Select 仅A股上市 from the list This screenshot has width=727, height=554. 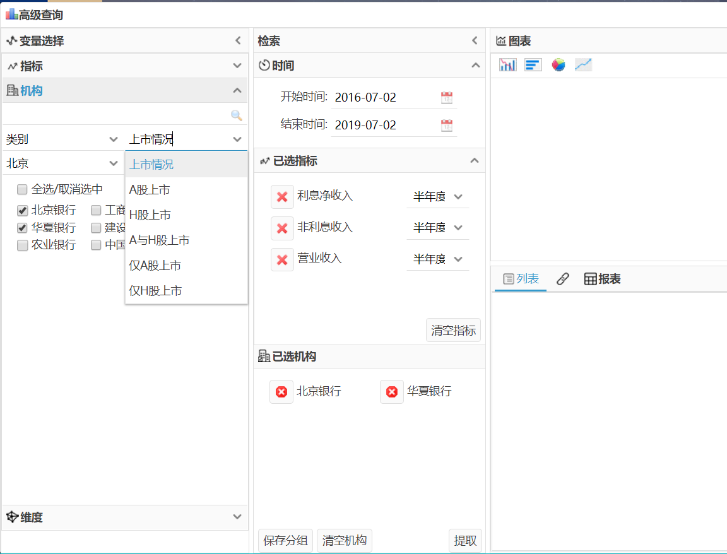186,265
